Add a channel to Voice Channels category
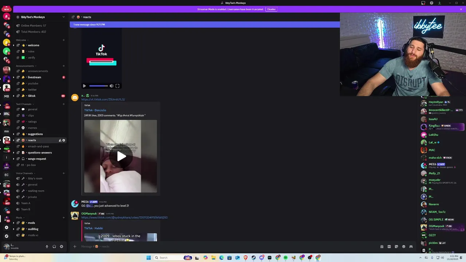The width and height of the screenshot is (466, 262). click(64, 173)
